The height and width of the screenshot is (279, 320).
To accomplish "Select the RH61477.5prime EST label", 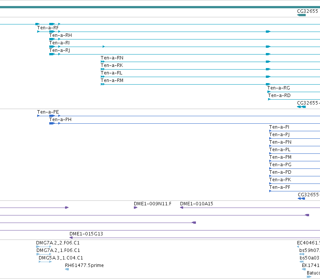I will (84, 265).
